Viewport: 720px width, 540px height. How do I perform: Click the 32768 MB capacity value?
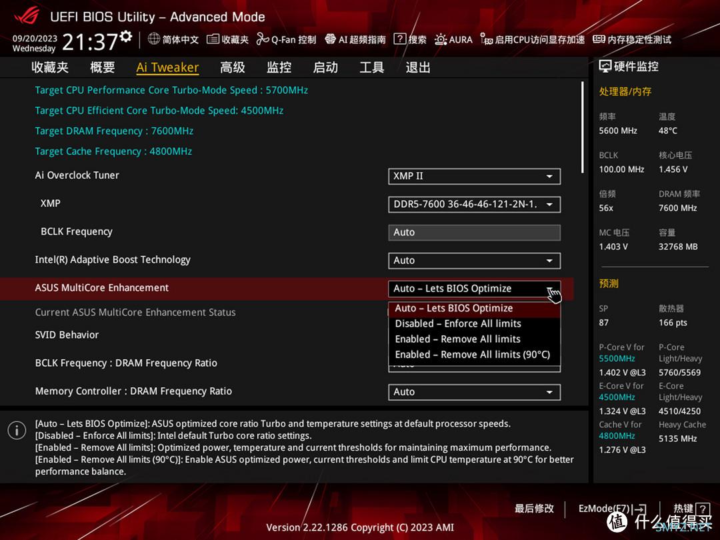(x=678, y=247)
